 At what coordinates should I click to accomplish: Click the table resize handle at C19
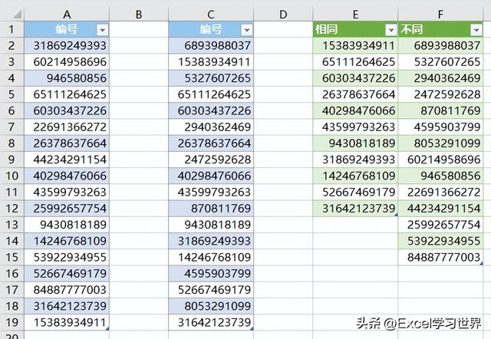[x=252, y=328]
